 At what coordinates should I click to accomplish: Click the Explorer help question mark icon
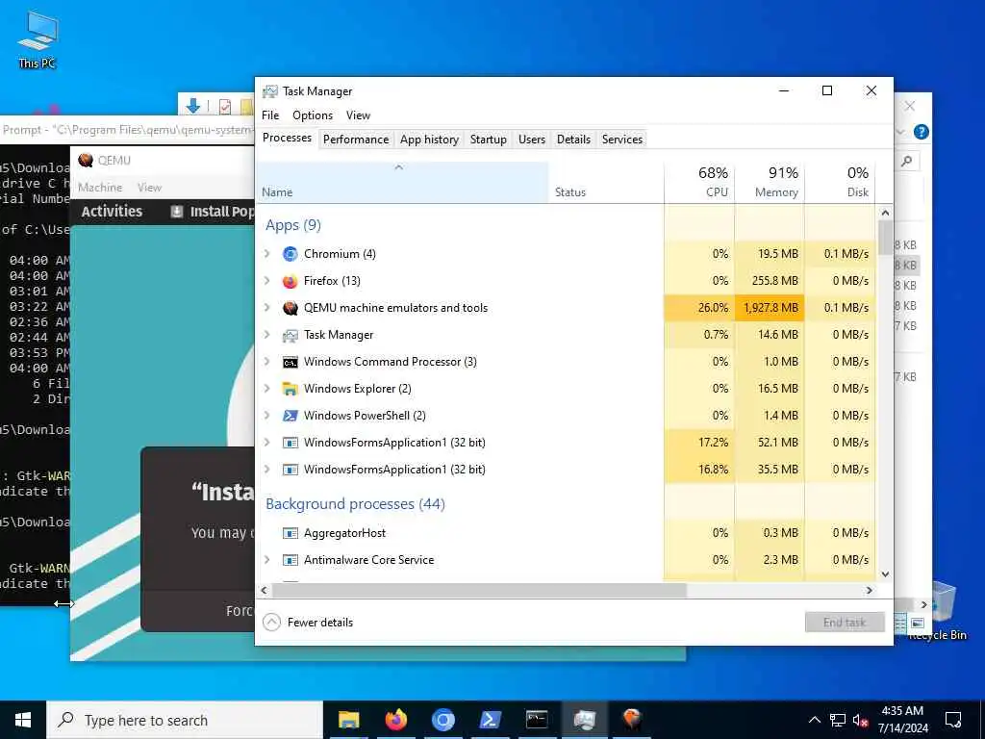pos(921,132)
